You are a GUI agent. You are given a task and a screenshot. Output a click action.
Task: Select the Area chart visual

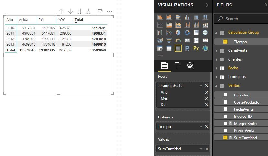pos(169,25)
